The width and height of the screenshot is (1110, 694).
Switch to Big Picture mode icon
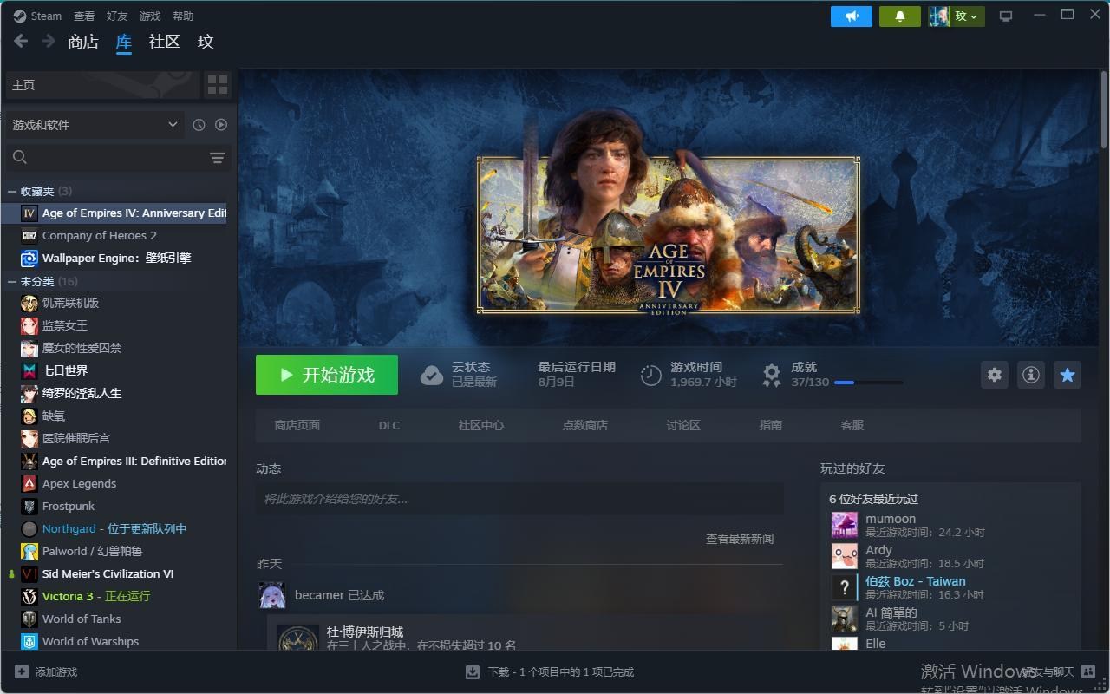pyautogui.click(x=1006, y=16)
